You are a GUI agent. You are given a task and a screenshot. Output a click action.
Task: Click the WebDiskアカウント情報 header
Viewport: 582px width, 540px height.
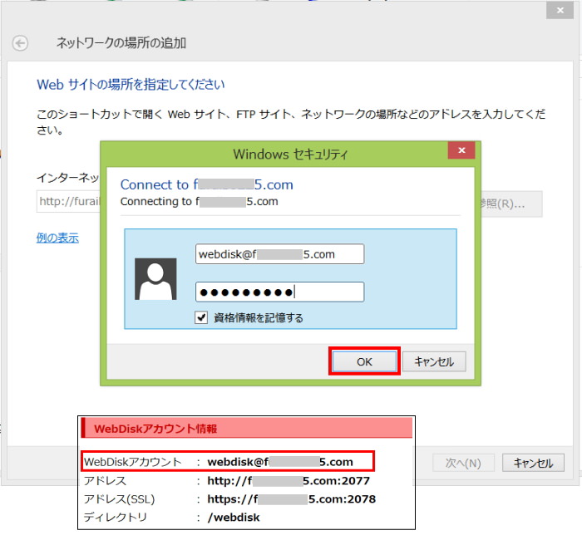click(246, 429)
